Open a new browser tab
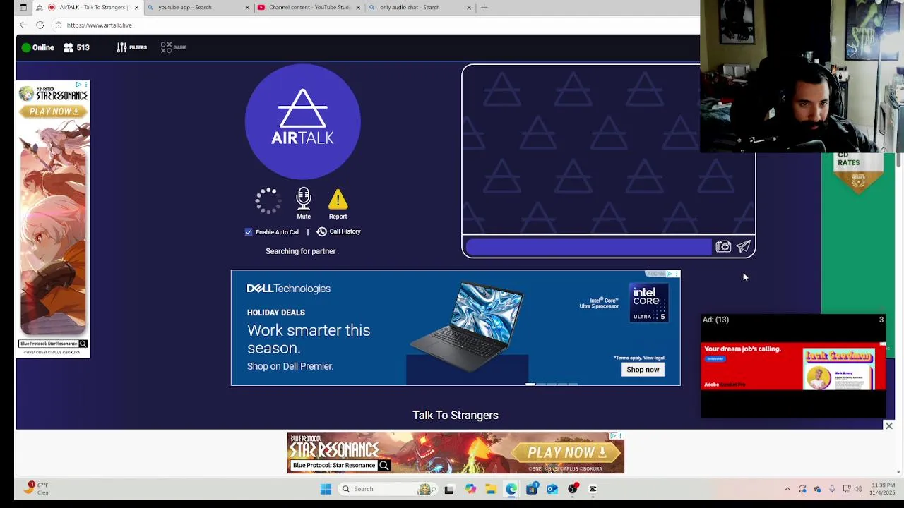904x508 pixels. (x=484, y=7)
